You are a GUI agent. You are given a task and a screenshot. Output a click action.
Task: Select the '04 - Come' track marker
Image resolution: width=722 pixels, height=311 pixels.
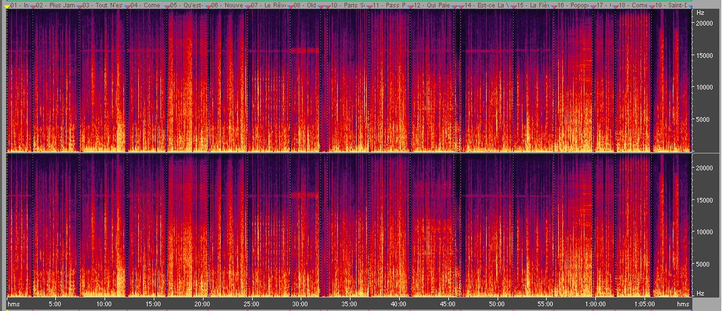click(x=145, y=5)
